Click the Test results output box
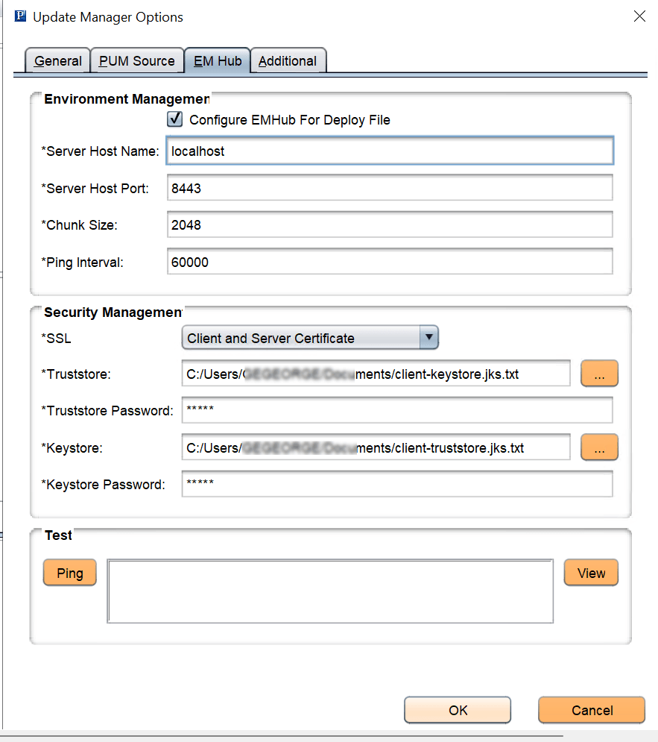This screenshot has width=658, height=742. point(330,589)
